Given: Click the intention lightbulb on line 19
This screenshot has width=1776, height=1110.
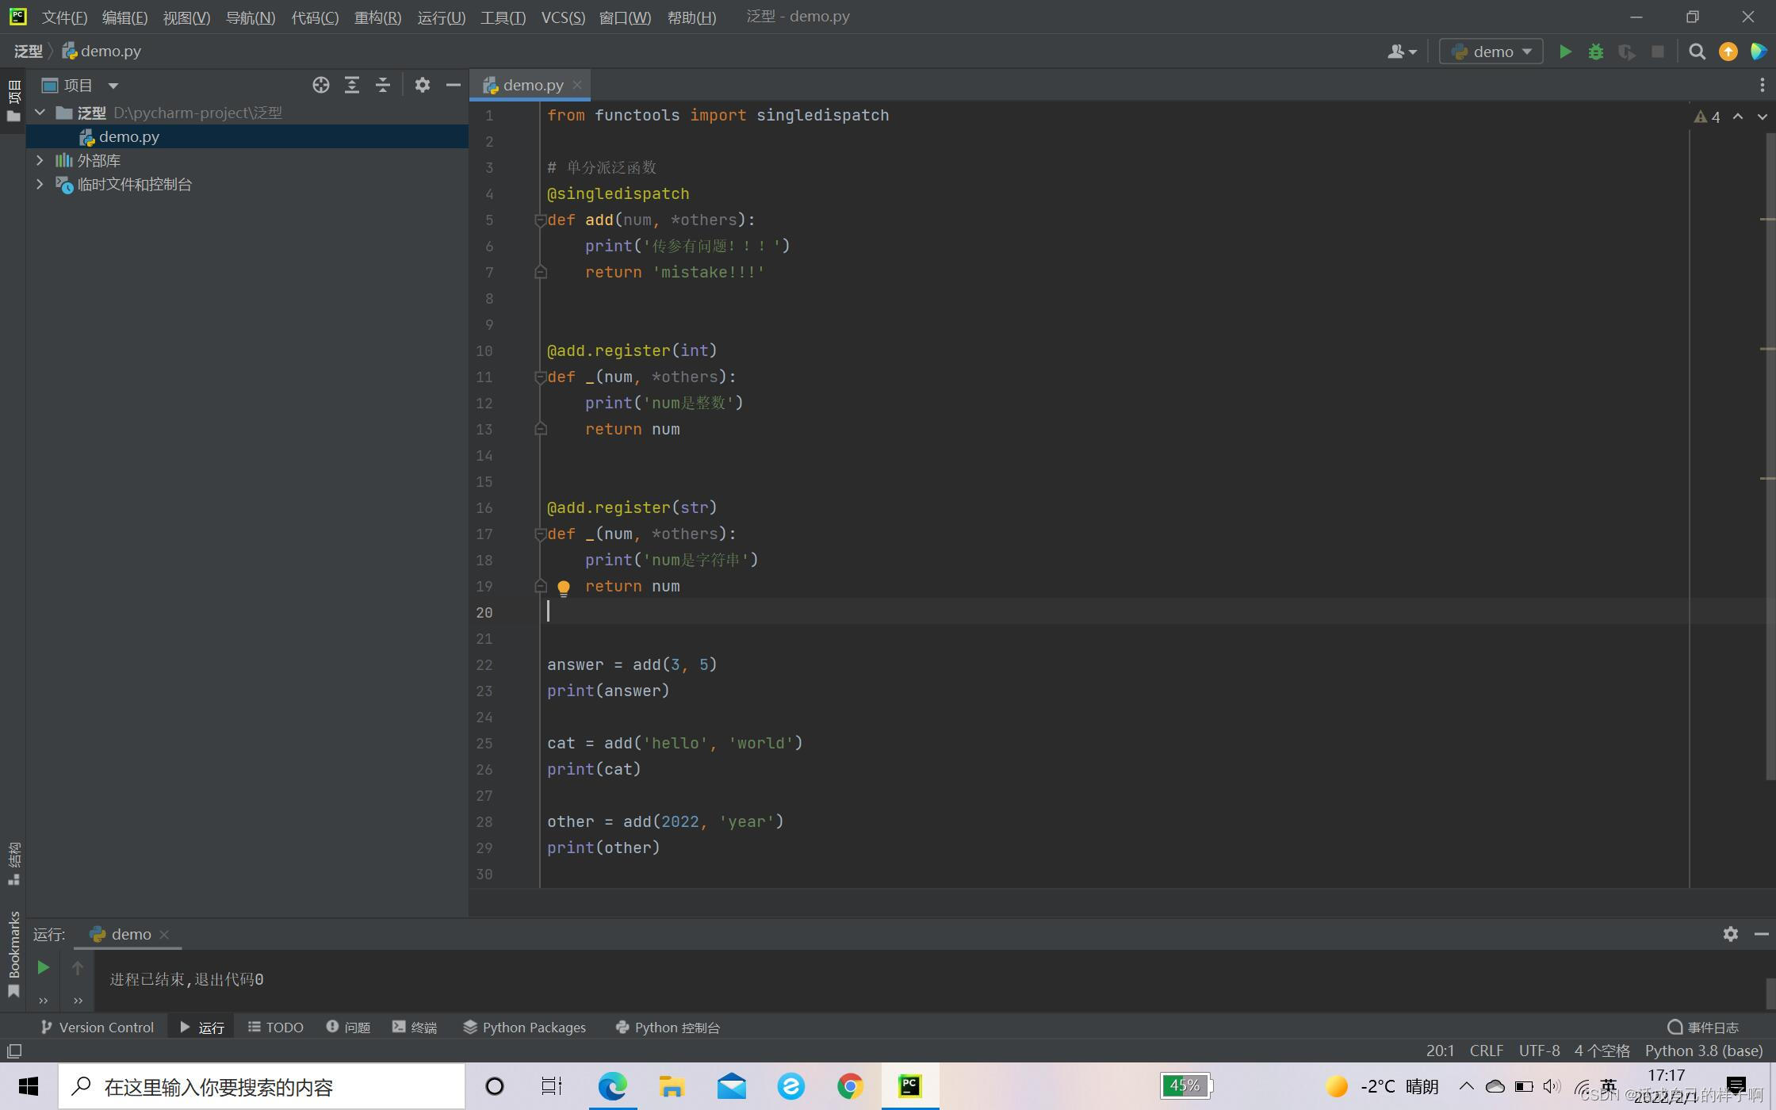Looking at the screenshot, I should point(564,588).
